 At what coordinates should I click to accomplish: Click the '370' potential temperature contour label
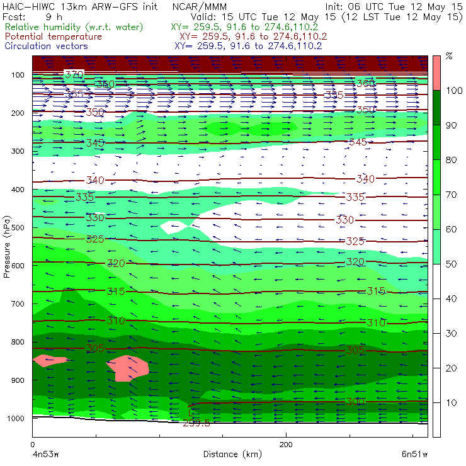coord(74,74)
